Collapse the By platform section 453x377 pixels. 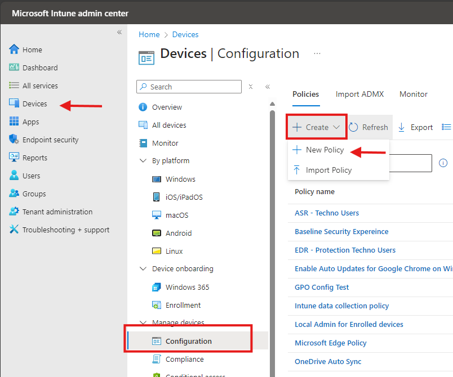pos(143,160)
